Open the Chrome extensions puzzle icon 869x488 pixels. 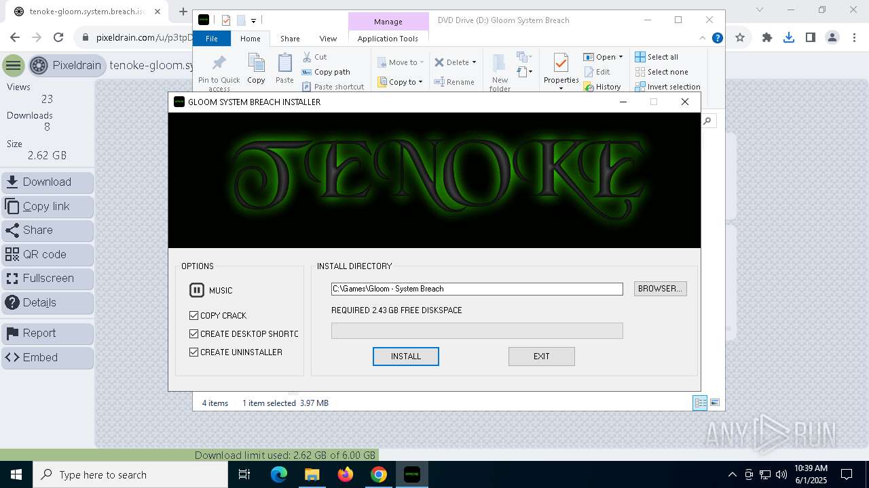point(767,38)
